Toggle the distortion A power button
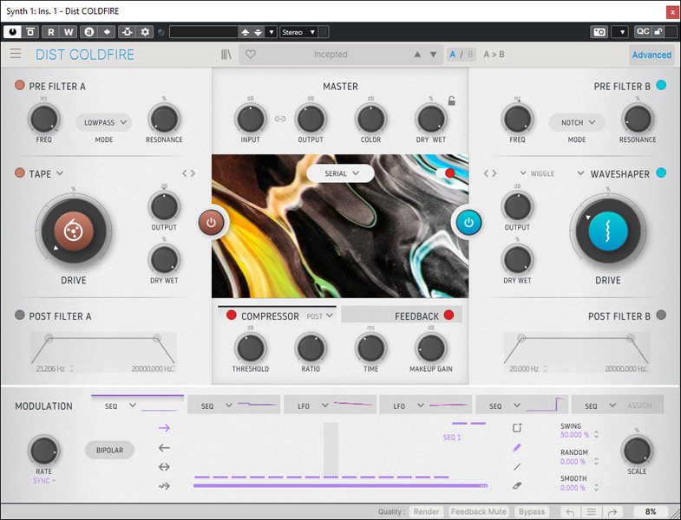 coord(212,222)
